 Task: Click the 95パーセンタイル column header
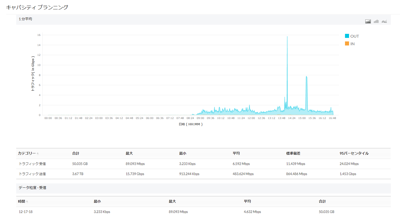coord(354,153)
